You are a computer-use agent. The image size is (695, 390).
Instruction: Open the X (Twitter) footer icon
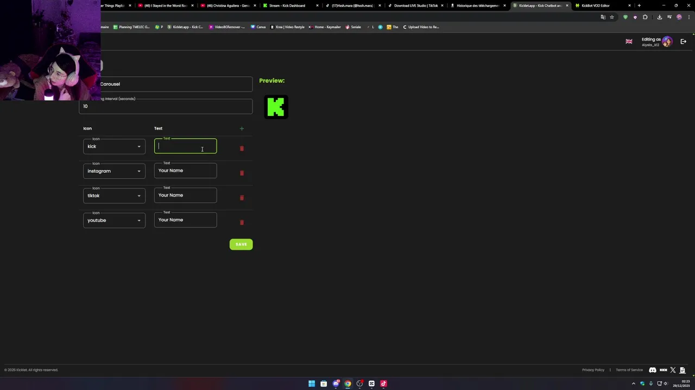(x=673, y=370)
